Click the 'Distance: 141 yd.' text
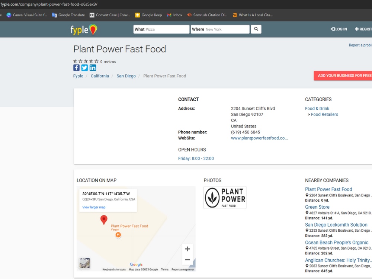 point(319,218)
